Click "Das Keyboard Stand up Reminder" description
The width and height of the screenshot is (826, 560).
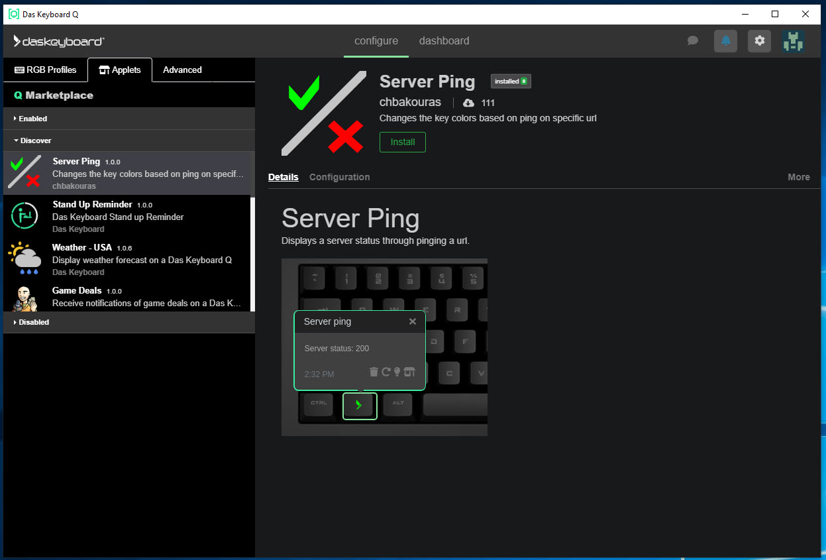[118, 217]
